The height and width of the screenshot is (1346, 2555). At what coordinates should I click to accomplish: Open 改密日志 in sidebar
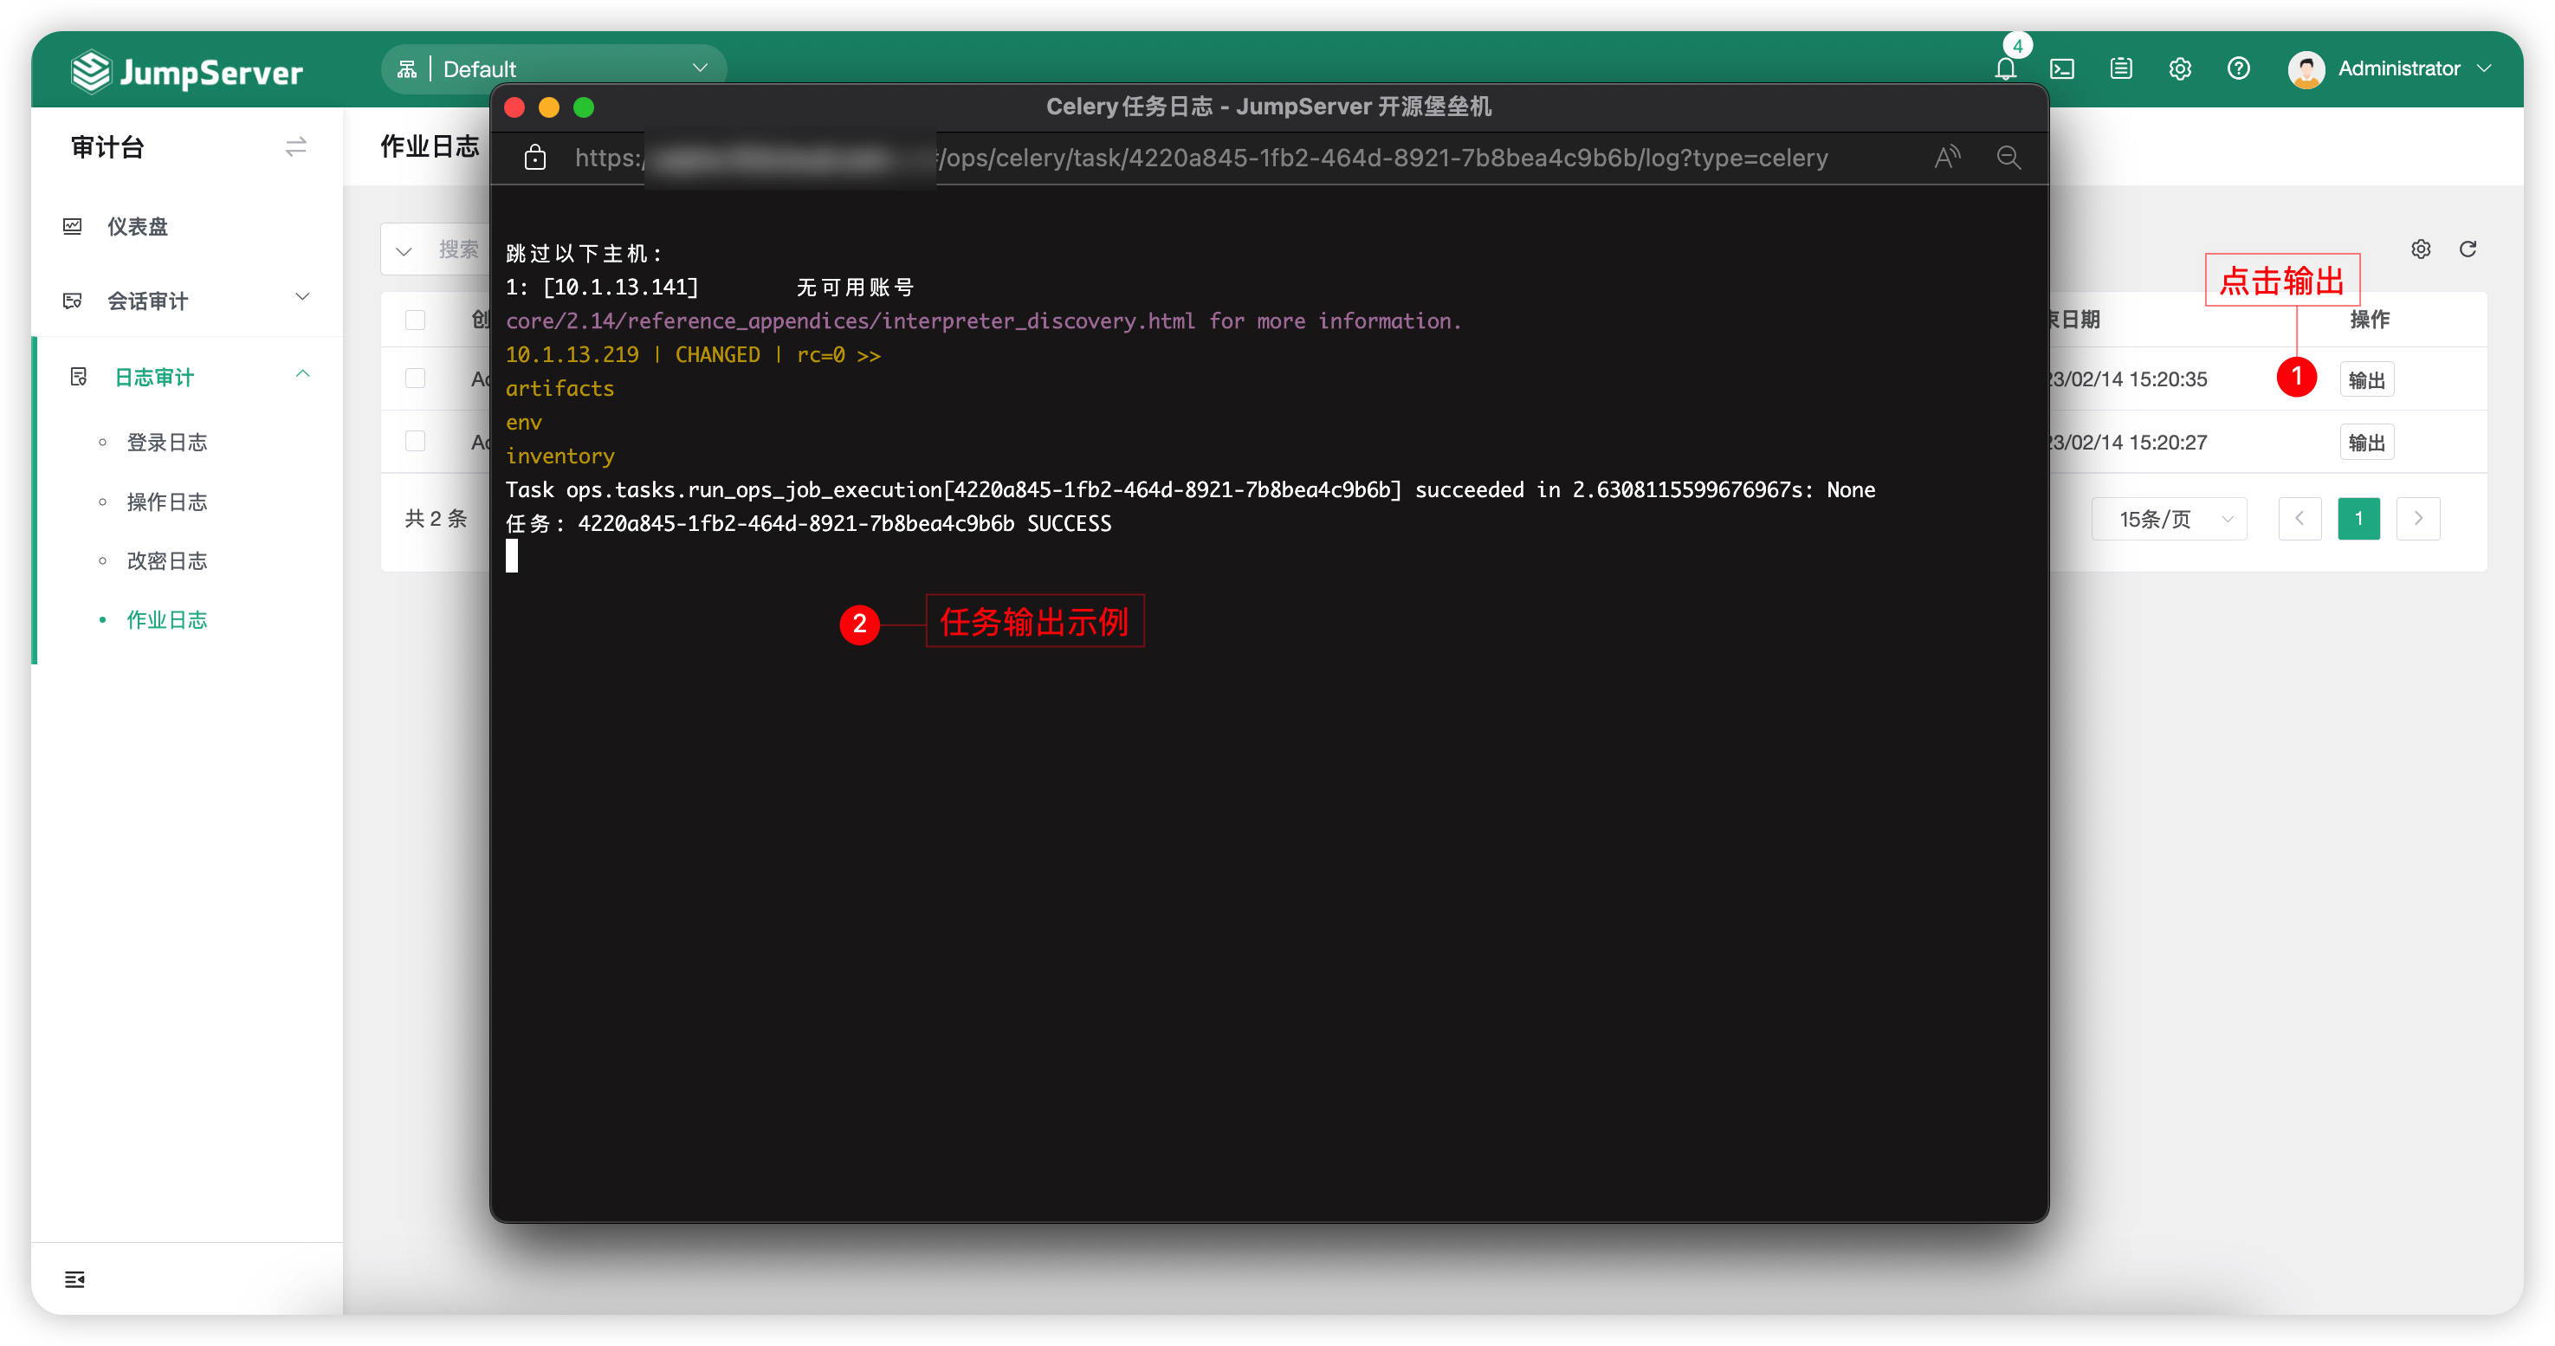[166, 560]
